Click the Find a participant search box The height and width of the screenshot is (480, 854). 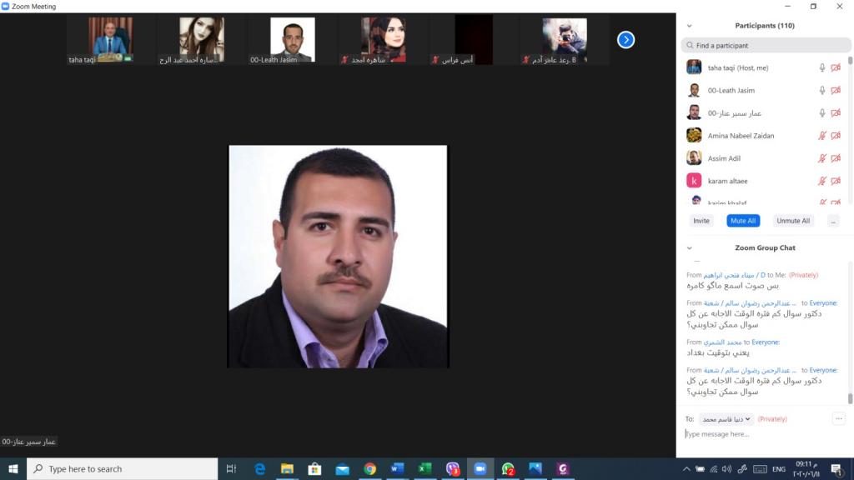763,46
